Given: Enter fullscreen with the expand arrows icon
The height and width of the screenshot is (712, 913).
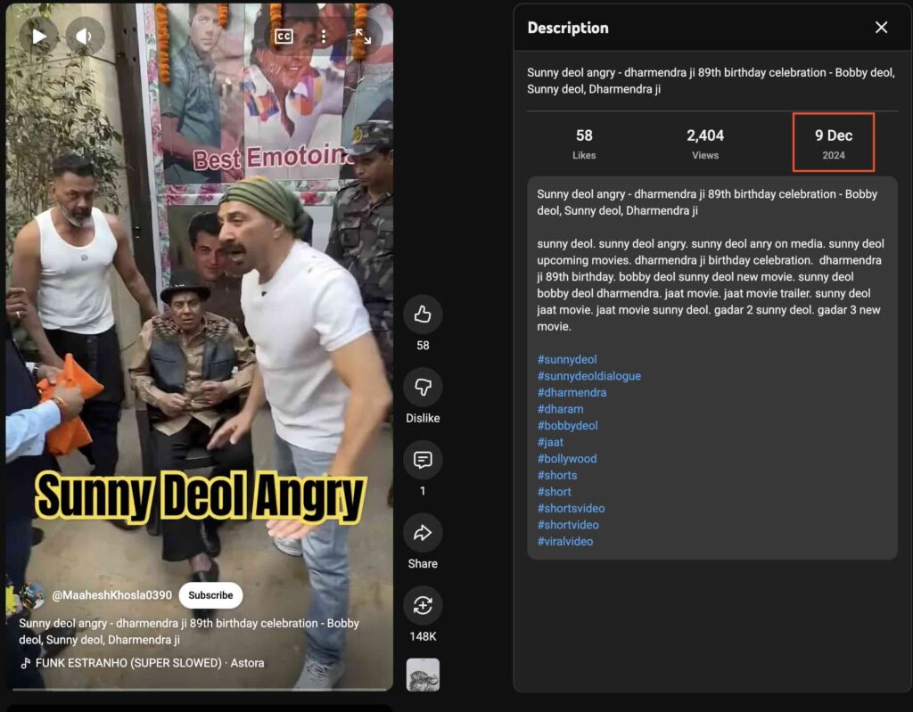Looking at the screenshot, I should coord(363,37).
